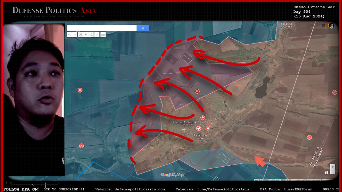Click the Tabaivka village label
Viewport: 342px width, 192px height.
coord(286,25)
